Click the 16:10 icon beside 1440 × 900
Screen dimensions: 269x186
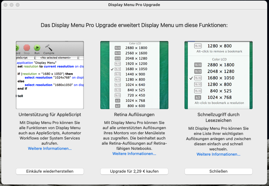(x=118, y=74)
